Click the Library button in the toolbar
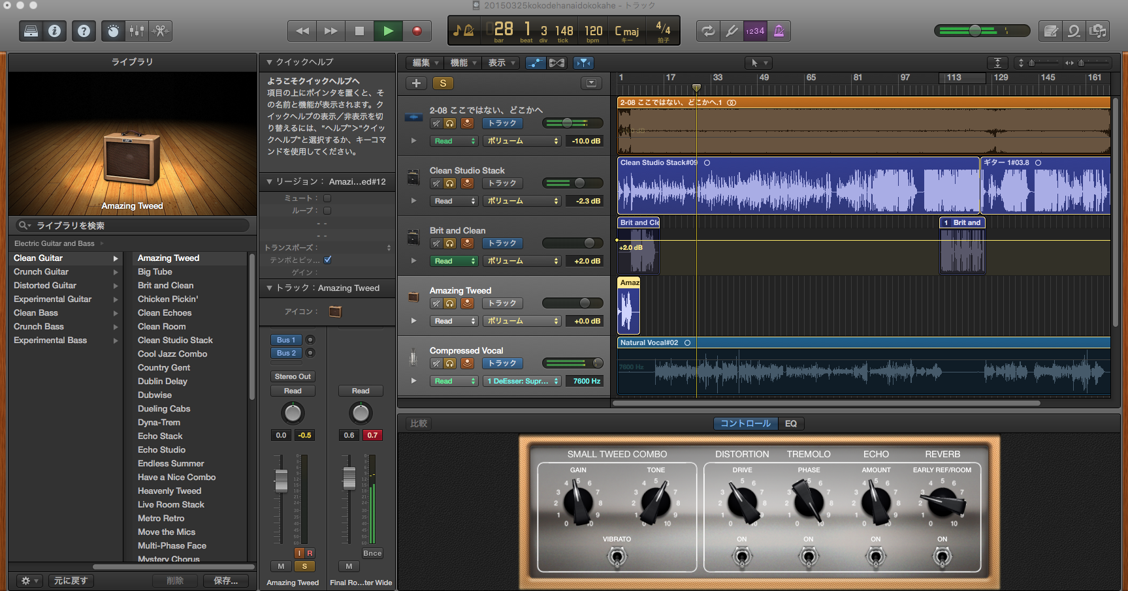Screen dimensions: 1128x591 pos(31,31)
